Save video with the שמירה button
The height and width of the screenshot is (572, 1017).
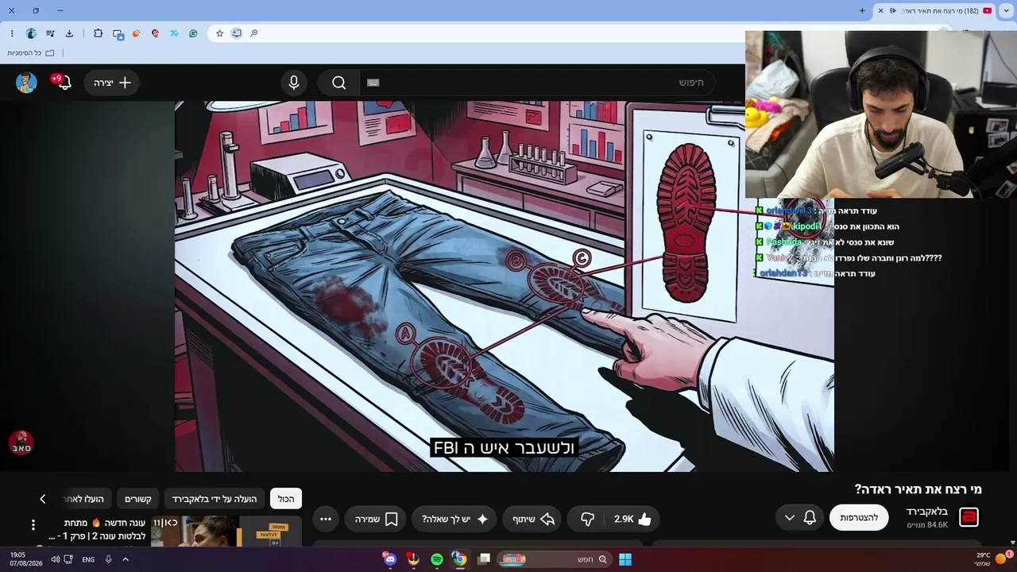(x=376, y=519)
